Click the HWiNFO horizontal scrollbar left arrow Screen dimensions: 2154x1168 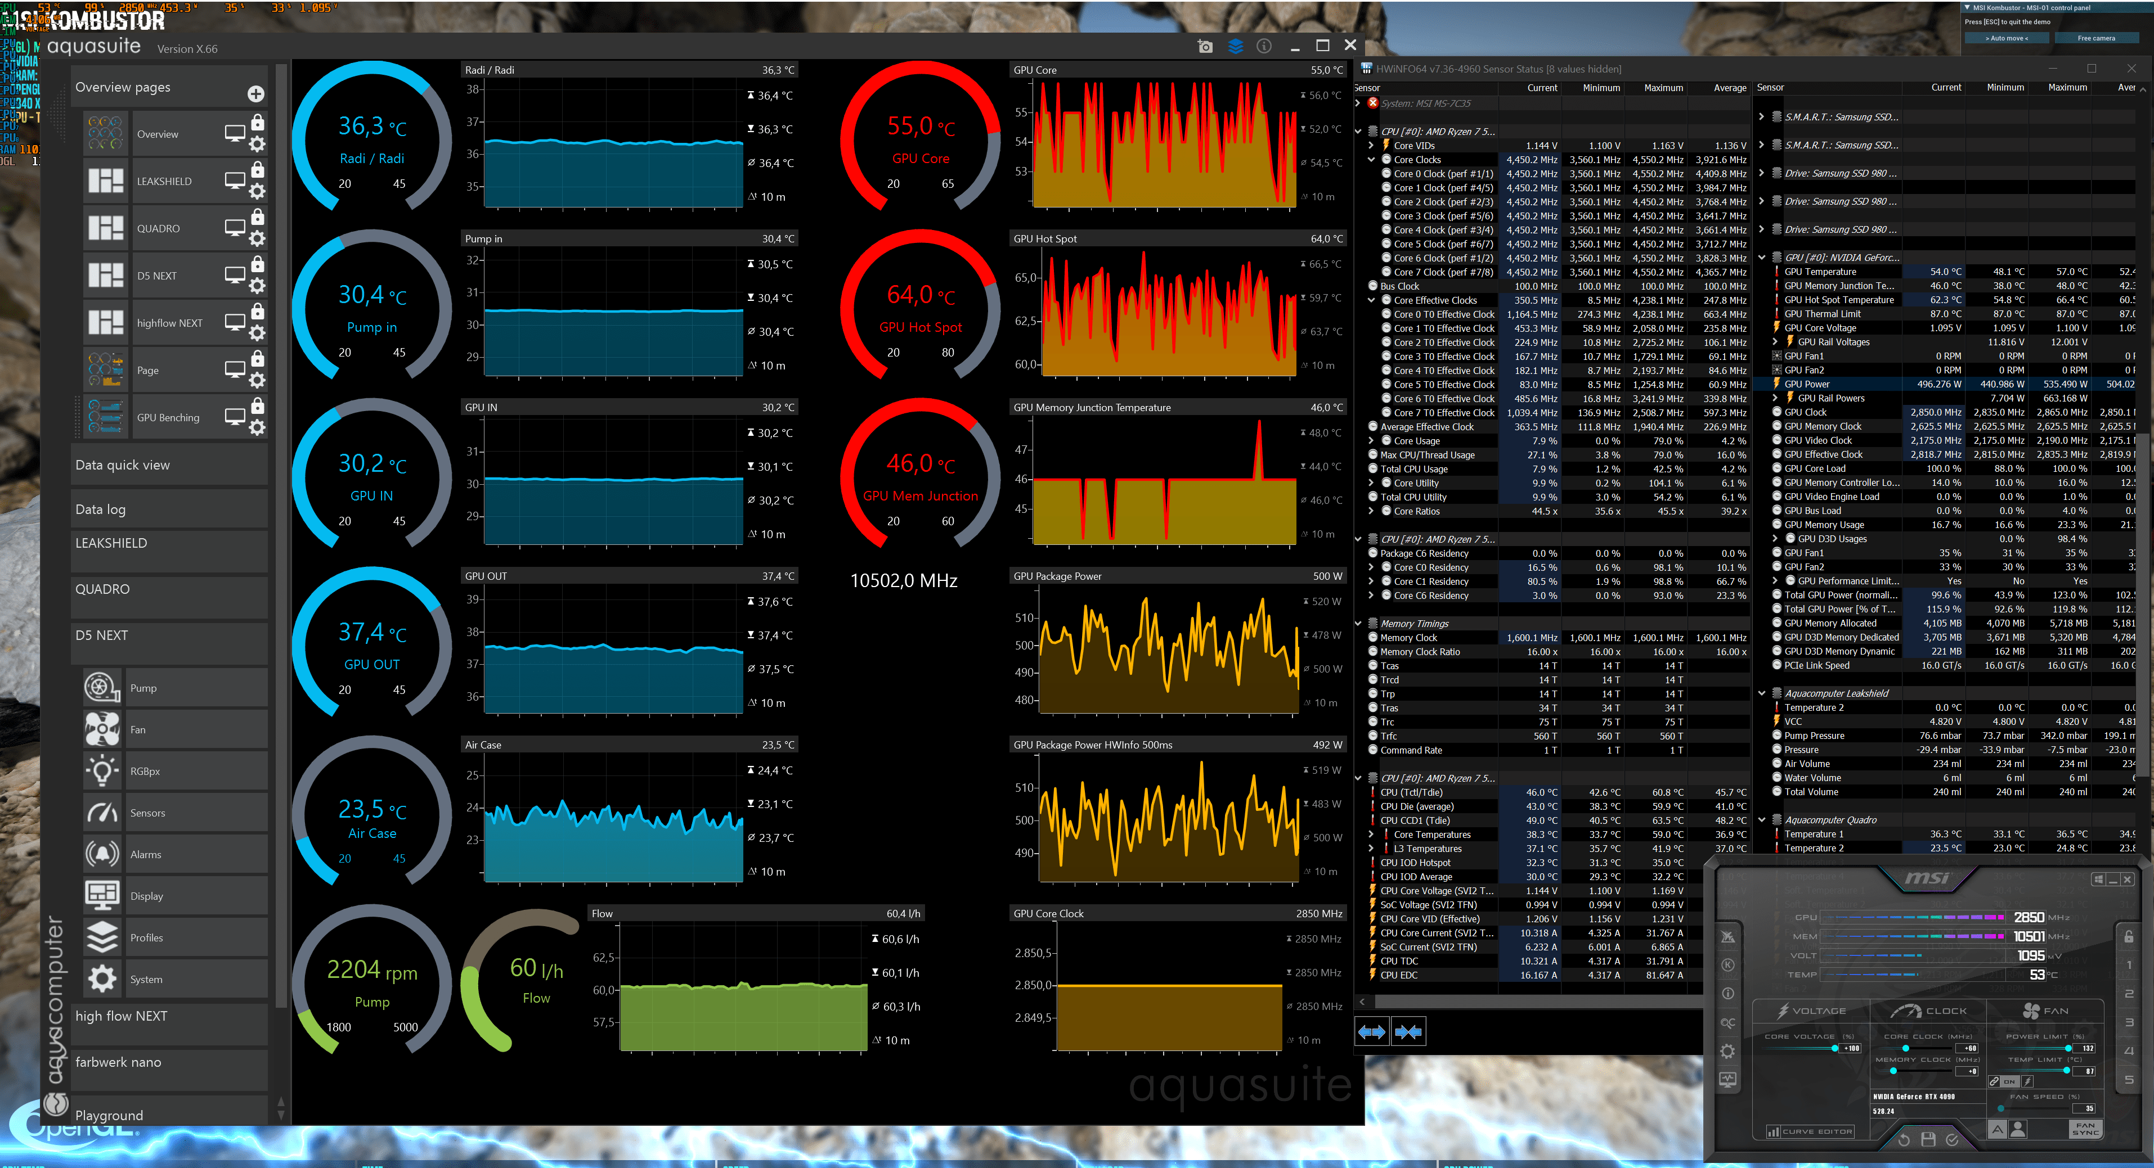point(1362,1001)
